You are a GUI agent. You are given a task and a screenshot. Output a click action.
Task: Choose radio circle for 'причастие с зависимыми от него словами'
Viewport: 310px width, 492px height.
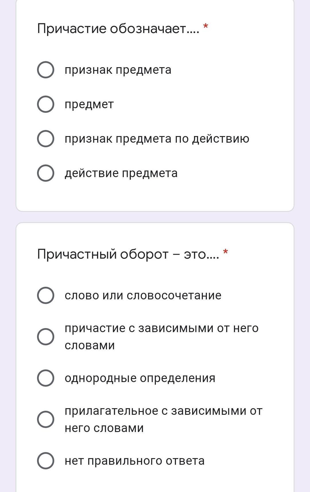[46, 337]
